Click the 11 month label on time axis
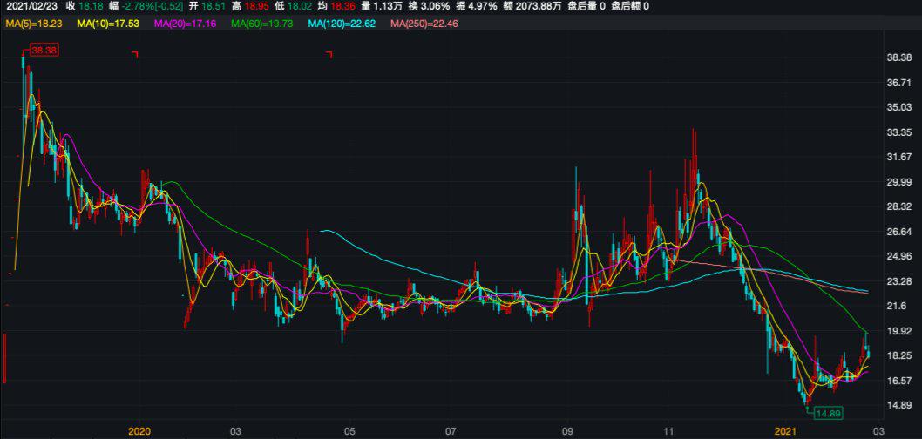Image resolution: width=922 pixels, height=439 pixels. pos(668,431)
